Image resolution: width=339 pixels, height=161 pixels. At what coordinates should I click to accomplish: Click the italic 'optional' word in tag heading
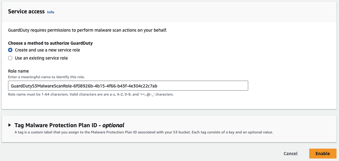click(113, 125)
